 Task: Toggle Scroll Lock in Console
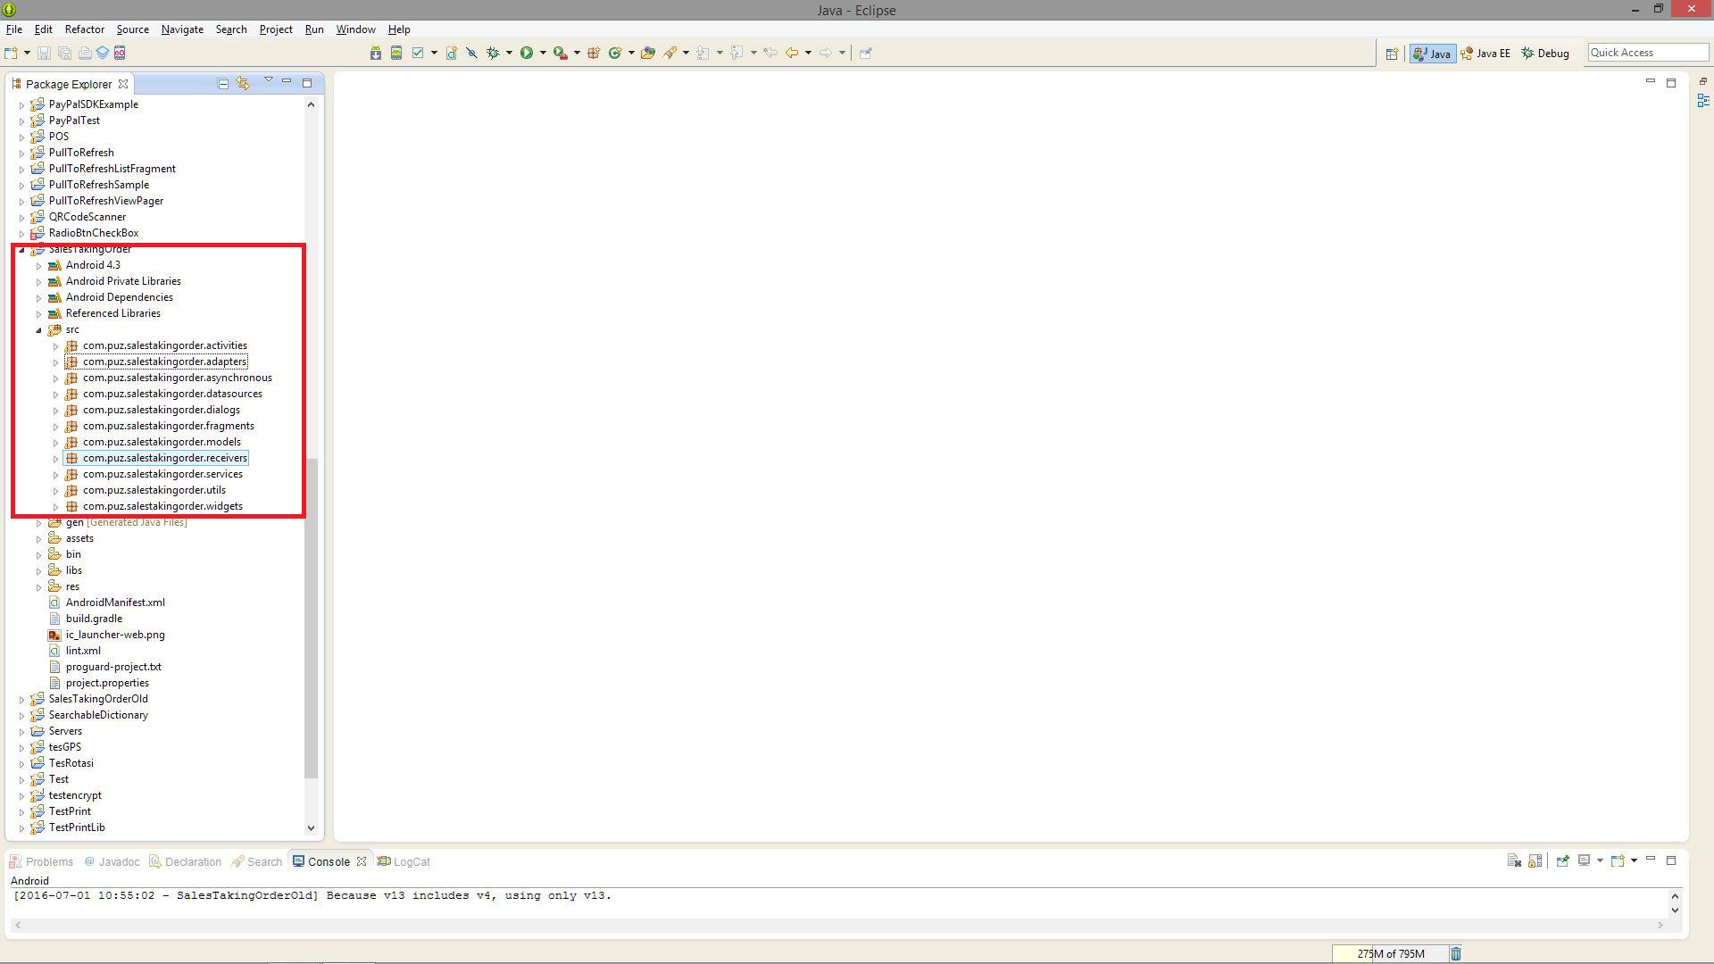[x=1535, y=861]
